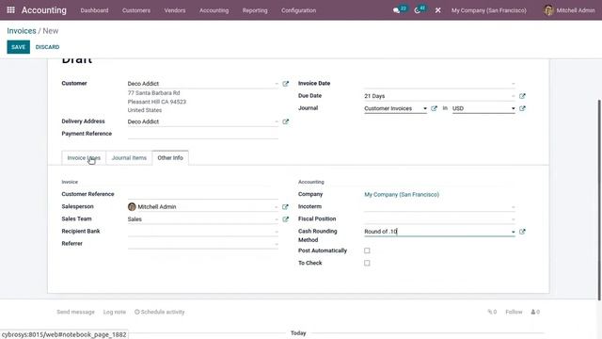Open the Journal Customer Invoices dropdown
The width and height of the screenshot is (602, 339).
424,108
